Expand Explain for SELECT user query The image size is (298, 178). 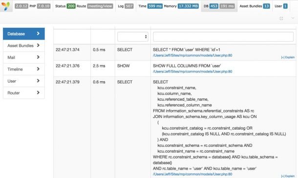[288, 57]
